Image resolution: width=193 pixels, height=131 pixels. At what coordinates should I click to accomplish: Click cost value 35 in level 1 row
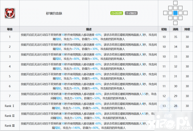176,37
